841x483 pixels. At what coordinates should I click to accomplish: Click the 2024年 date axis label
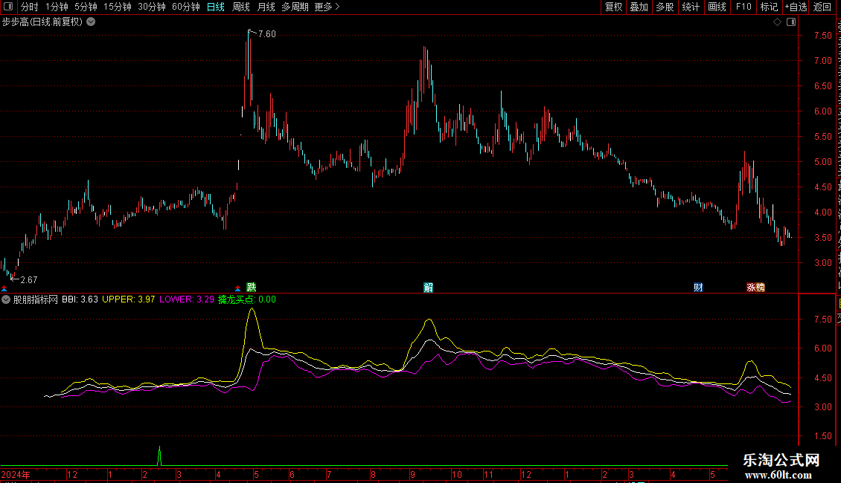pos(16,474)
